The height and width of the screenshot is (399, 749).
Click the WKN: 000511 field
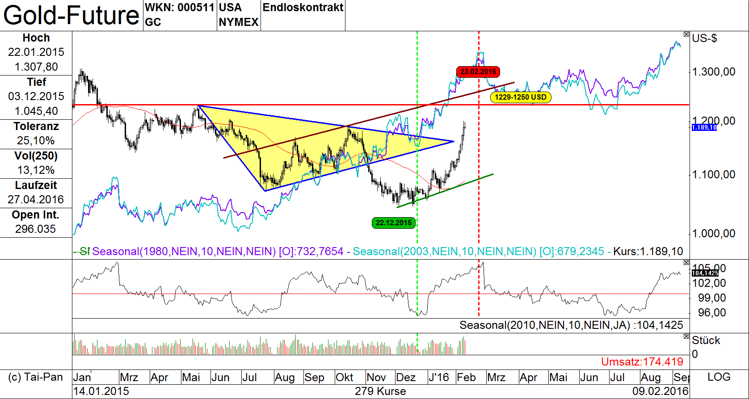[180, 8]
